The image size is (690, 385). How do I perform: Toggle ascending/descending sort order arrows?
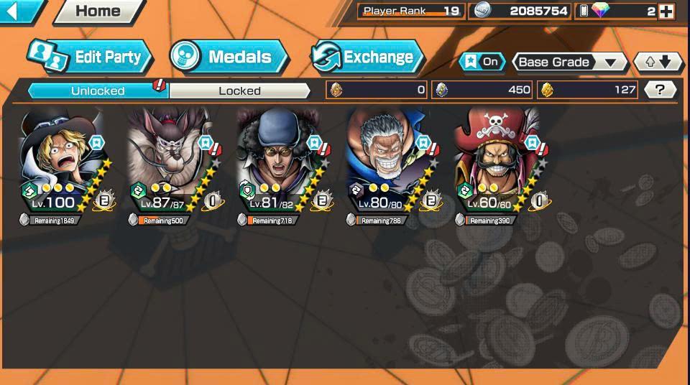[x=658, y=62]
